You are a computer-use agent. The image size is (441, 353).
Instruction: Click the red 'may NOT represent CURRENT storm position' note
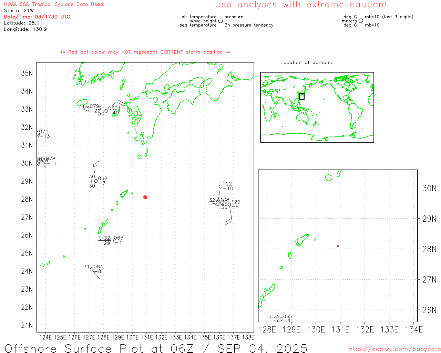tap(145, 52)
